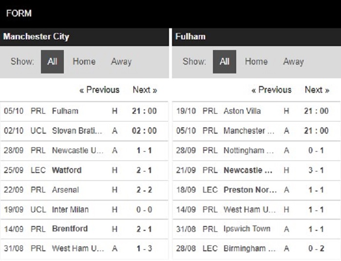Select the All tab under Fulham
This screenshot has height=261, width=341.
(x=225, y=62)
